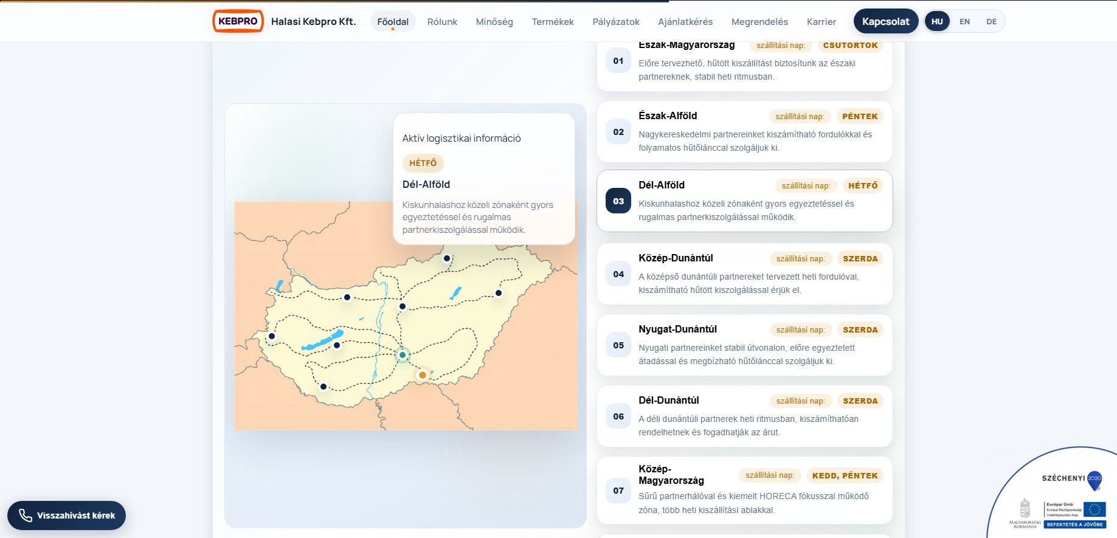Click the Dél-Alföld title in map tooltip
Image resolution: width=1117 pixels, height=538 pixels.
pyautogui.click(x=426, y=184)
